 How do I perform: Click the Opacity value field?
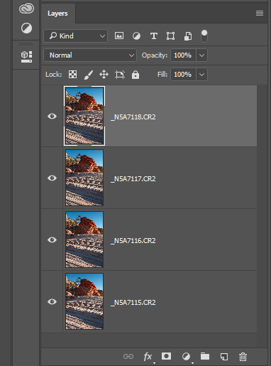click(x=183, y=55)
